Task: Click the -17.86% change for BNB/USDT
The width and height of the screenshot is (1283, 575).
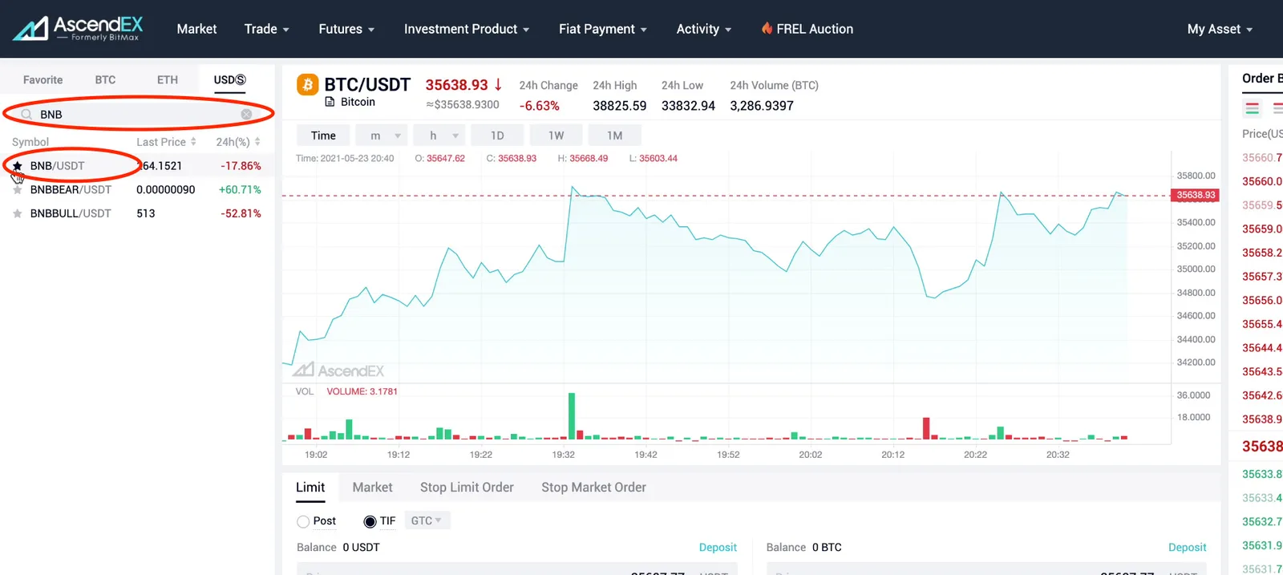Action: point(241,166)
